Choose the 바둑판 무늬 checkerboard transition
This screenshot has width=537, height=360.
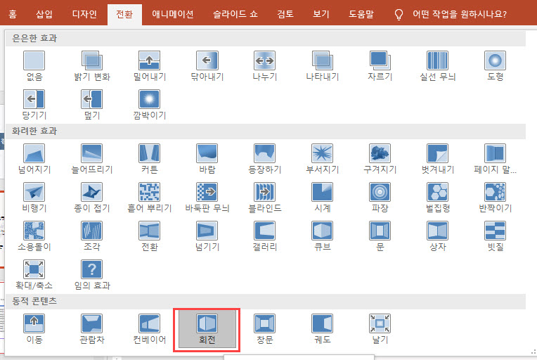coord(207,198)
